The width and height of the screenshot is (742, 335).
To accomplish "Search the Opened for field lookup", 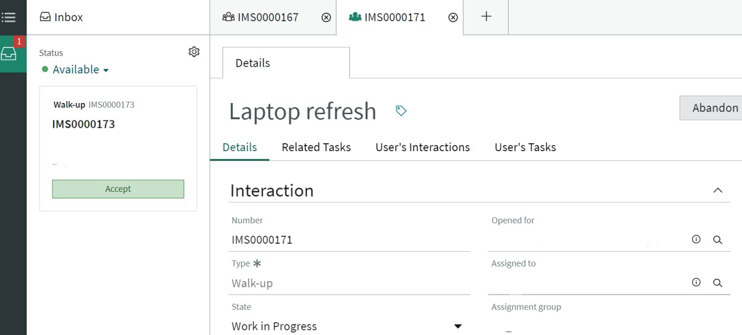I will pos(717,240).
